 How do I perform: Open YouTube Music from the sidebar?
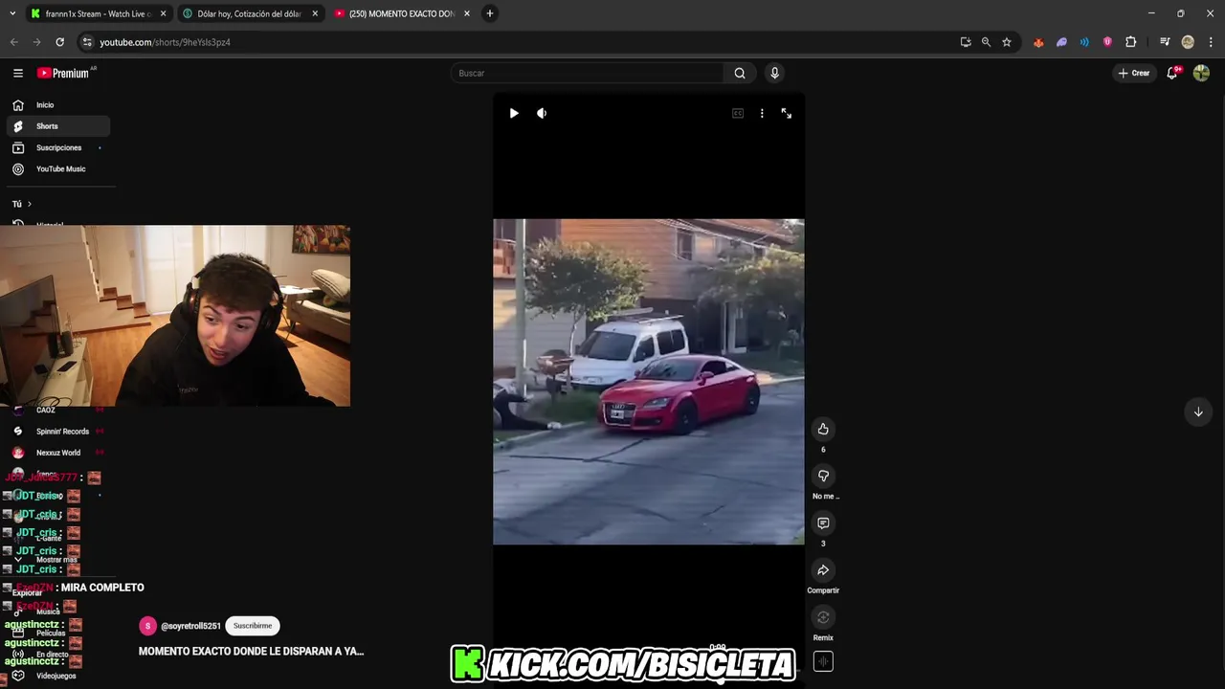point(57,168)
